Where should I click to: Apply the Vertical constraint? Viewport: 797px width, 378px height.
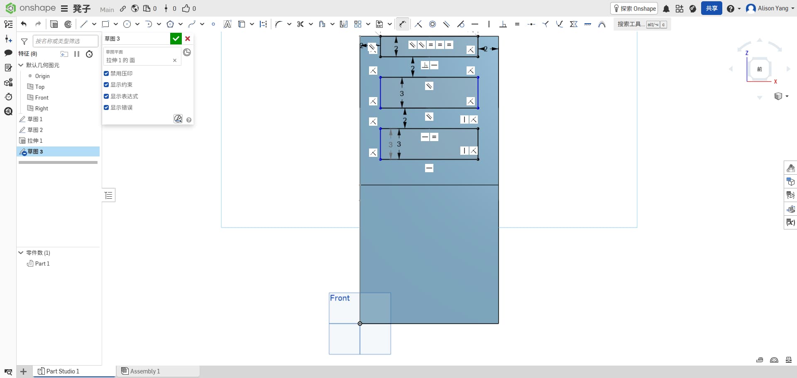[489, 24]
